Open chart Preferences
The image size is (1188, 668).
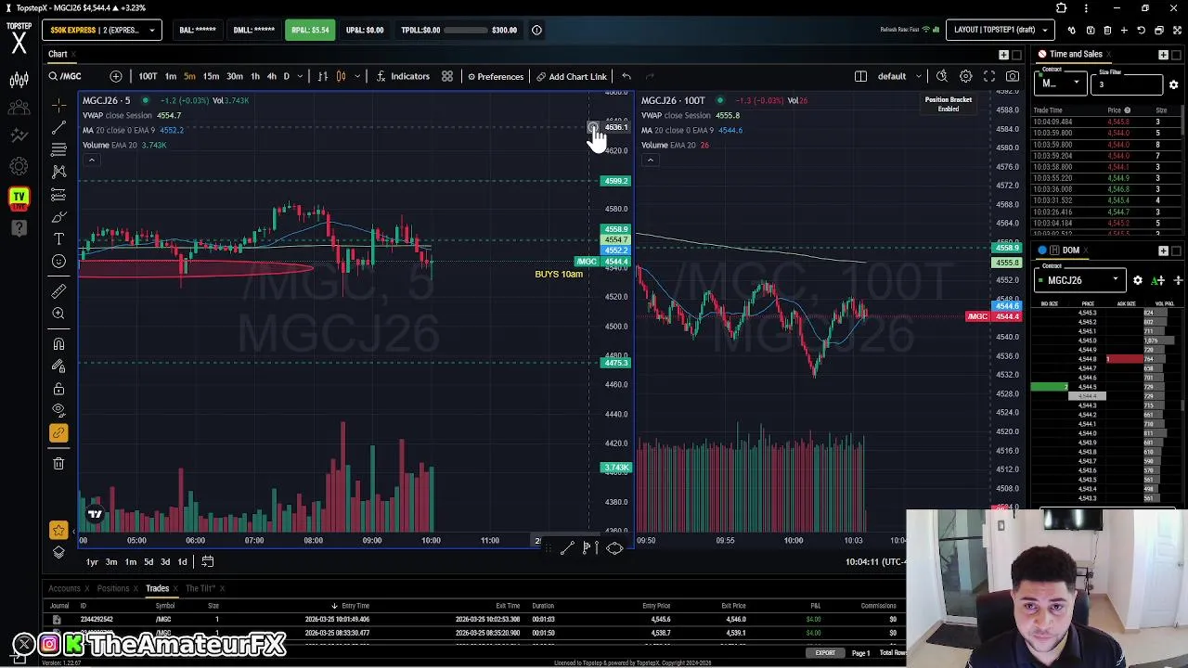496,76
